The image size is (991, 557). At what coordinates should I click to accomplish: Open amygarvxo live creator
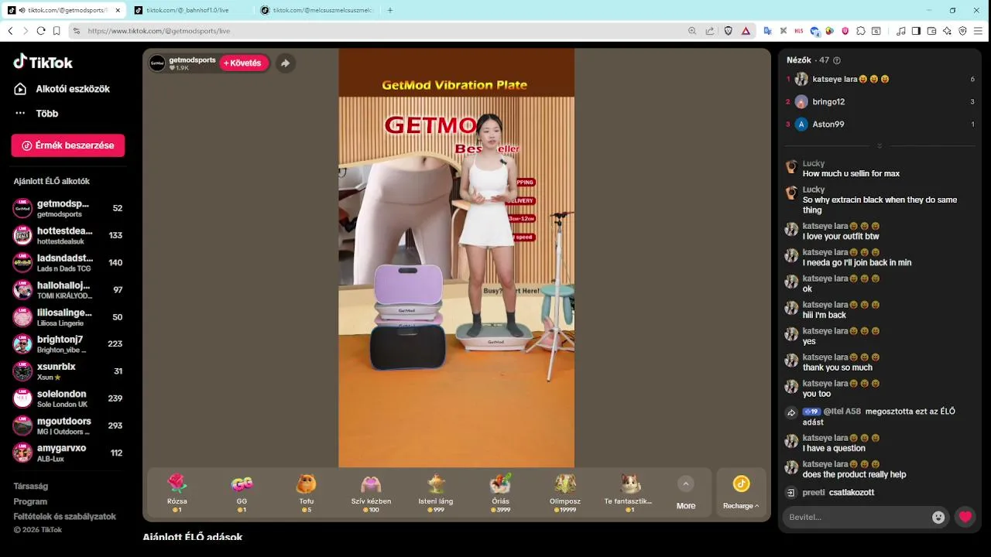click(x=68, y=453)
